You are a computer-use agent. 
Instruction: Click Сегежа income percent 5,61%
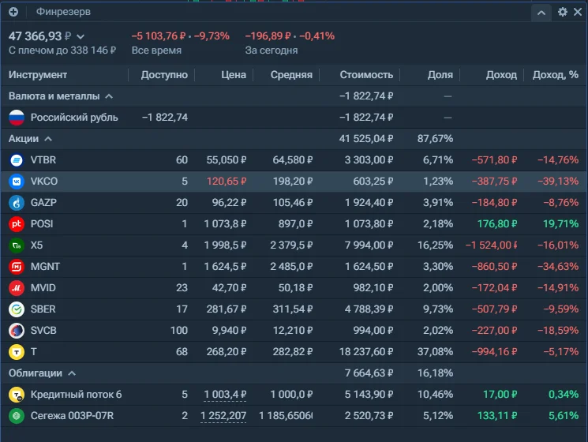pyautogui.click(x=564, y=416)
